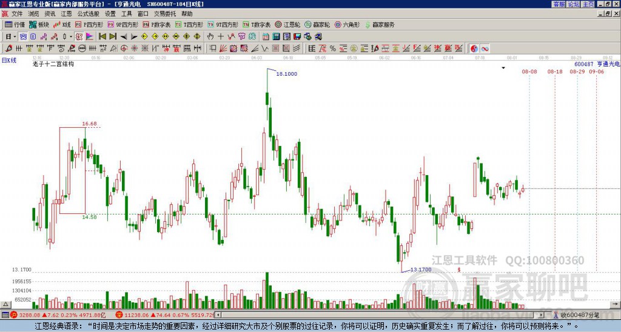Image resolution: width=621 pixels, height=332 pixels.
Task: Open the 设置 menu
Action: [x=110, y=14]
